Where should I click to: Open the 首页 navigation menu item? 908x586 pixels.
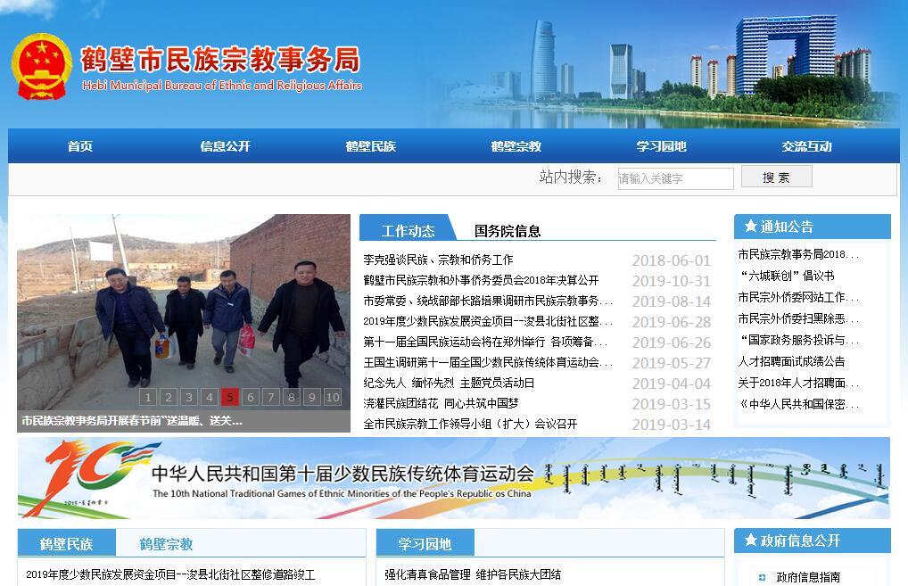click(x=80, y=146)
